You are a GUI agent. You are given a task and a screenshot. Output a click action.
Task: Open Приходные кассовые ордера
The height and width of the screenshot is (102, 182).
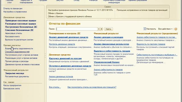(x=20, y=21)
